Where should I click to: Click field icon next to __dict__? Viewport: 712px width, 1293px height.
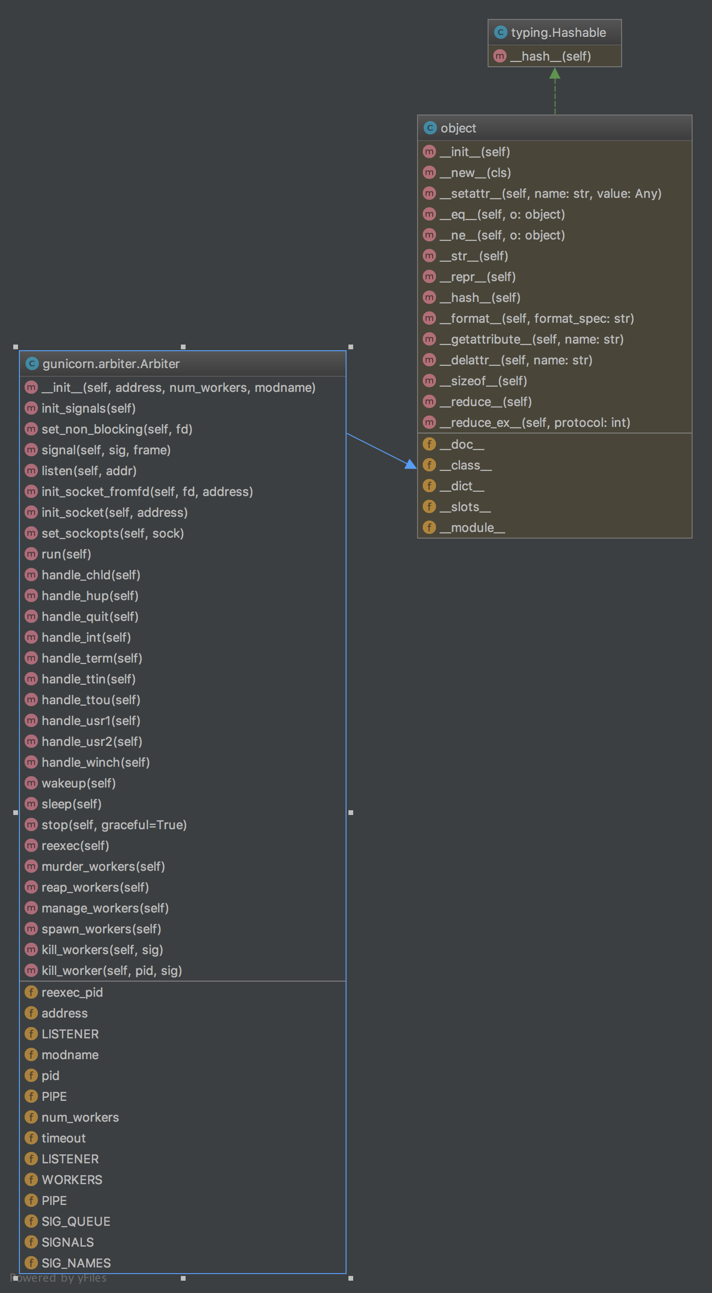point(429,486)
